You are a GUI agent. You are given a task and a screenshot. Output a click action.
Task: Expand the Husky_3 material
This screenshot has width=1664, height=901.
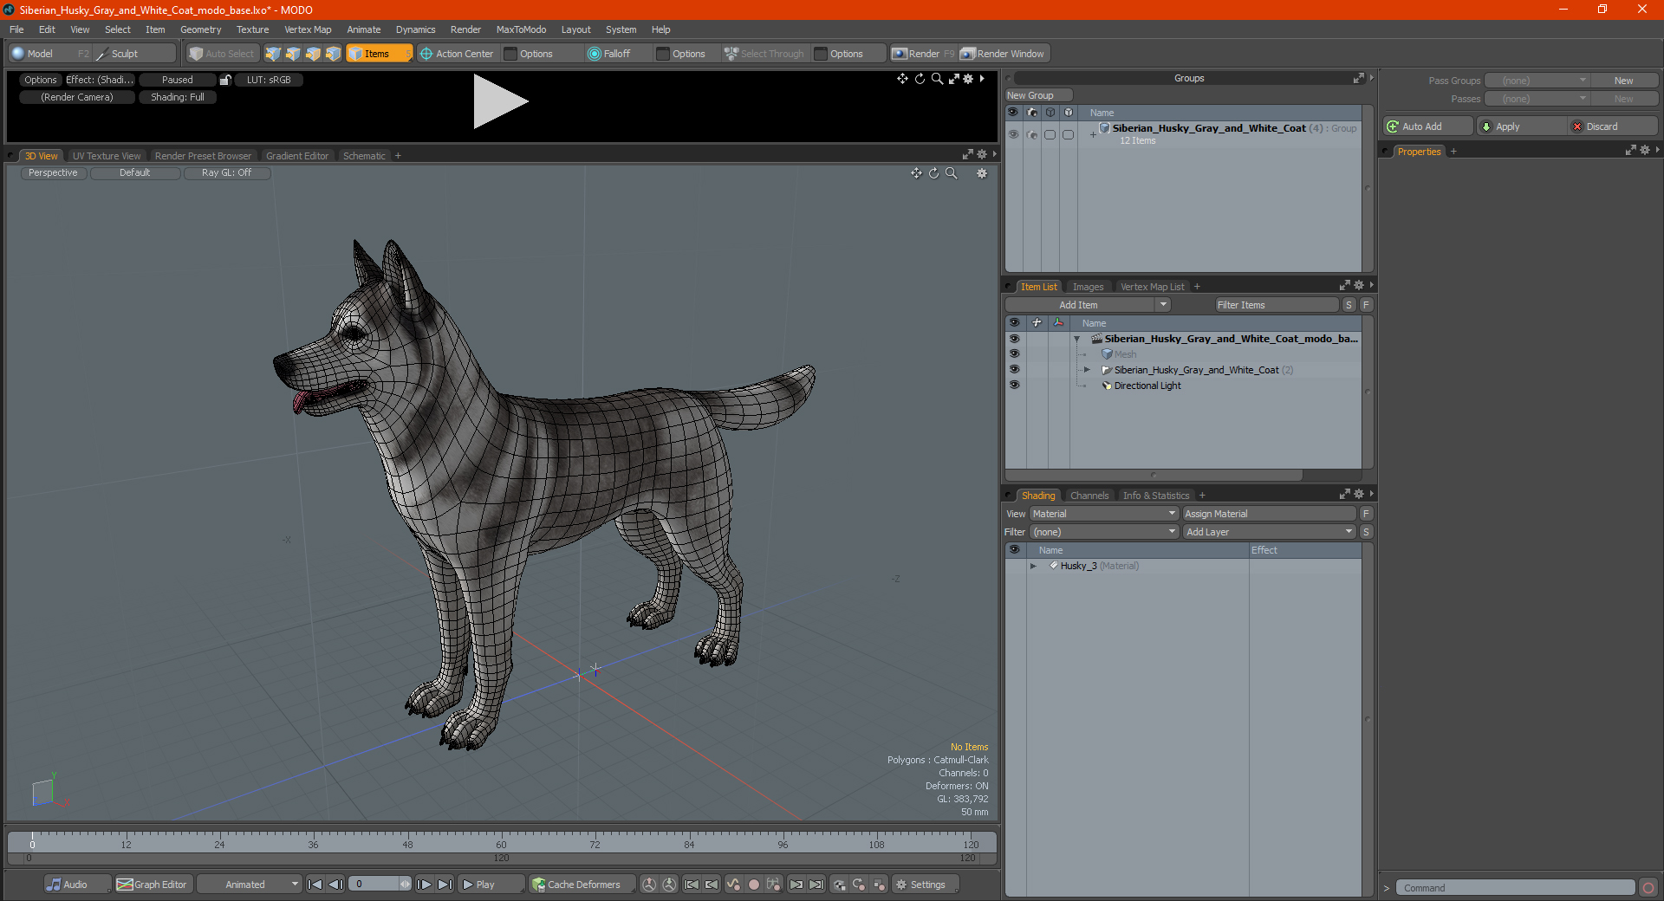pyautogui.click(x=1033, y=566)
